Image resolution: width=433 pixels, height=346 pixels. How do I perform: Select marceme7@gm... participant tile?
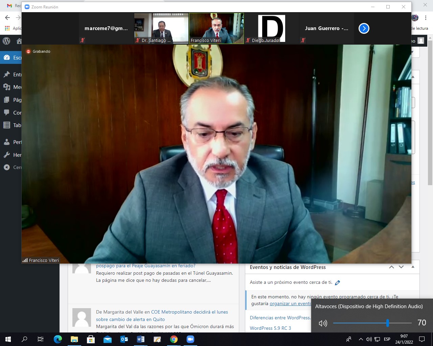tap(106, 28)
